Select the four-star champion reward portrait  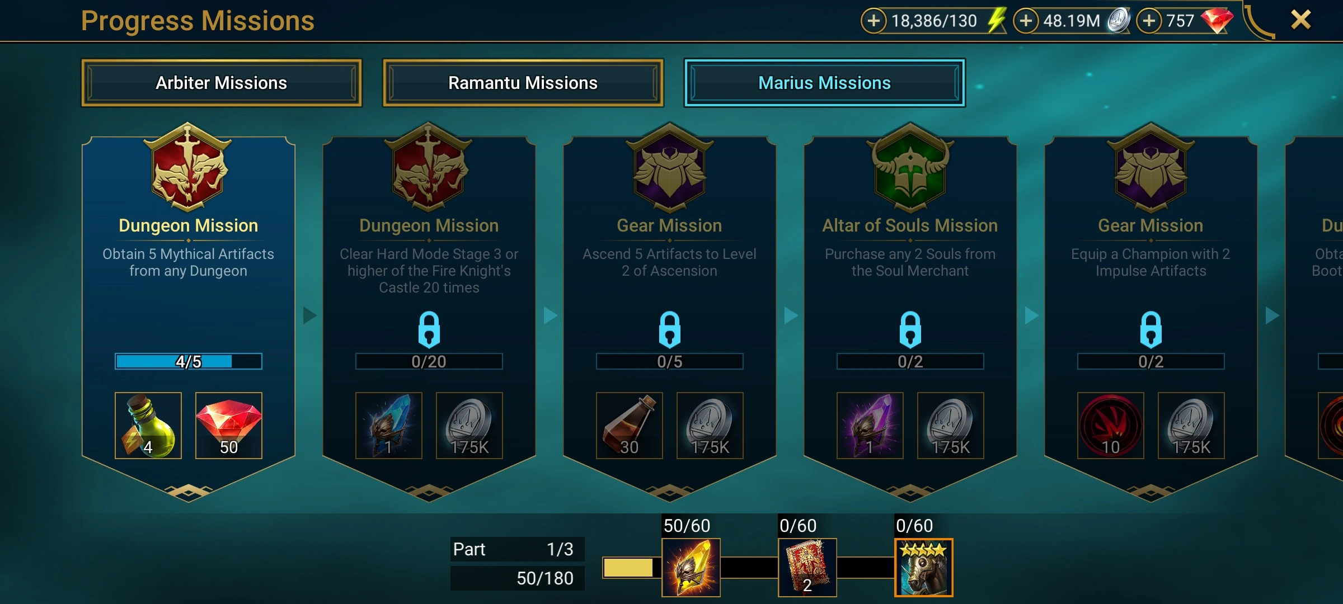click(x=924, y=568)
